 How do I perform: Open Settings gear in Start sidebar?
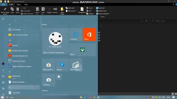3,89
